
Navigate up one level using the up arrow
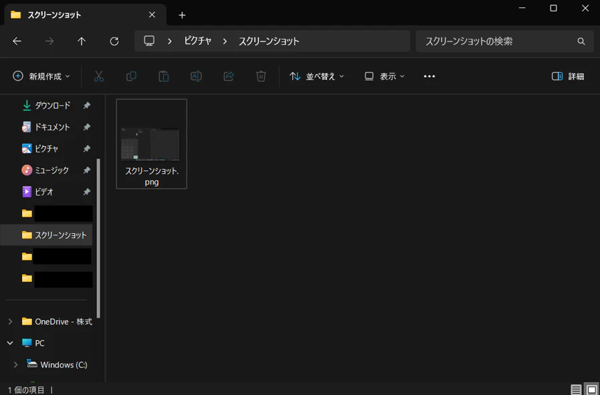[81, 41]
